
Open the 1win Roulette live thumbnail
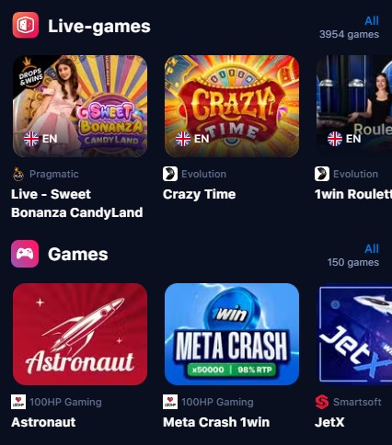(x=354, y=106)
